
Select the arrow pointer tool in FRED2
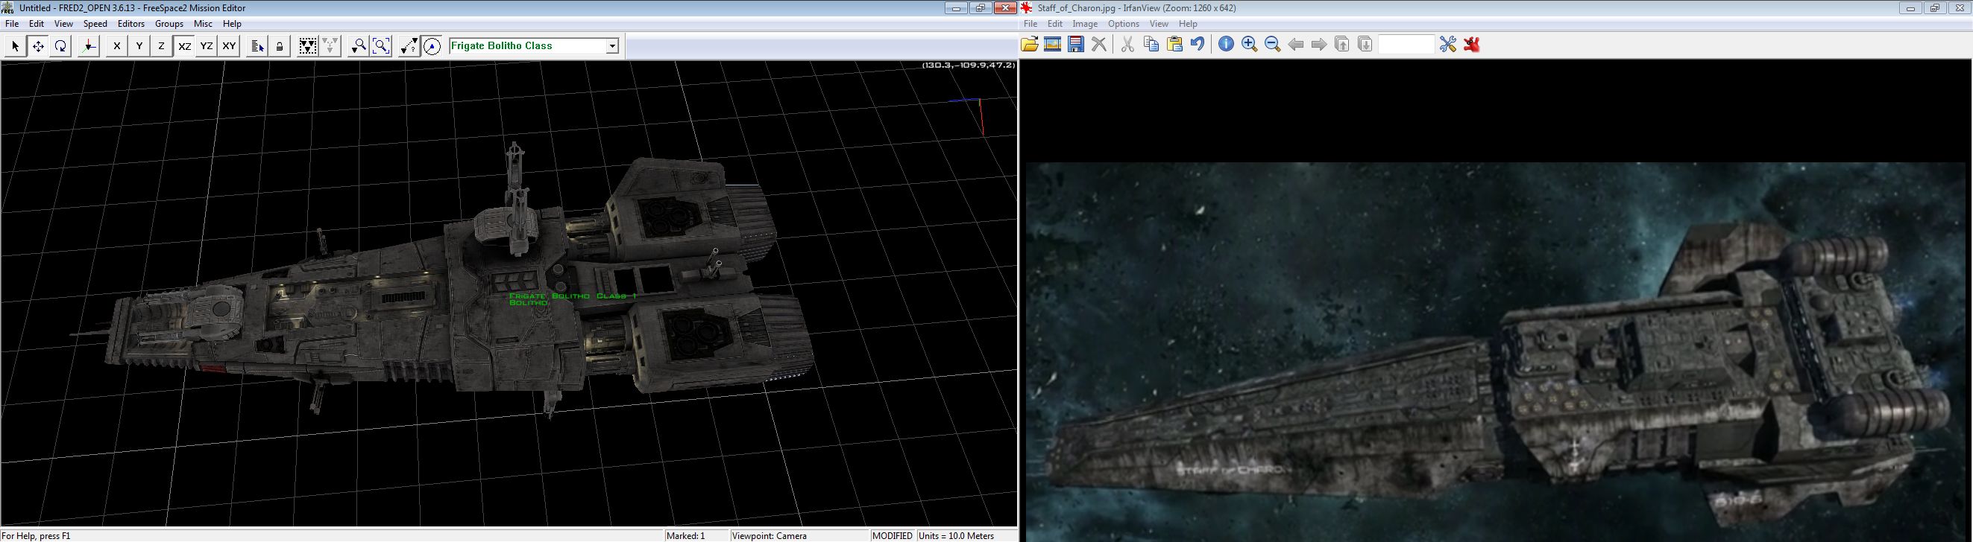(15, 46)
